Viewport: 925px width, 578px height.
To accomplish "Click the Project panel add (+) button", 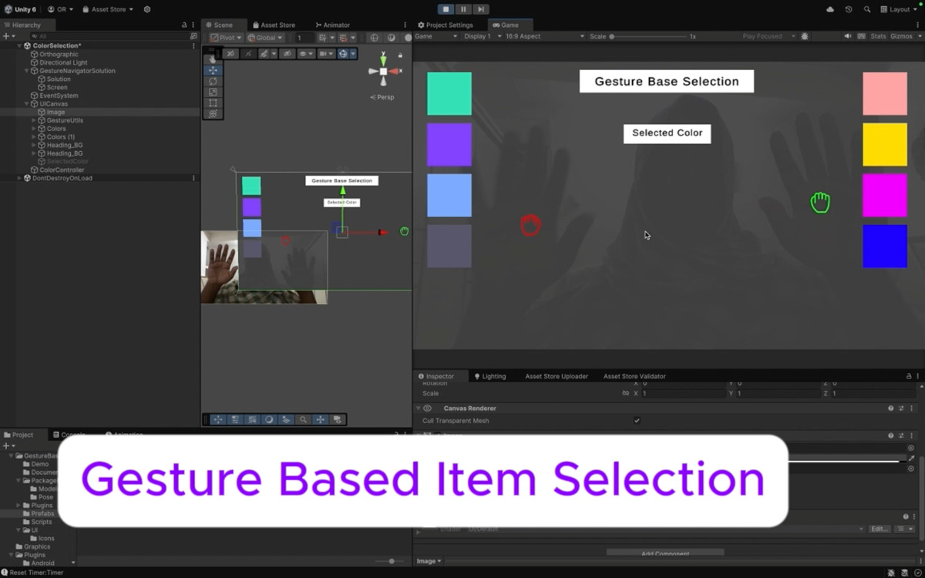I will (x=8, y=445).
